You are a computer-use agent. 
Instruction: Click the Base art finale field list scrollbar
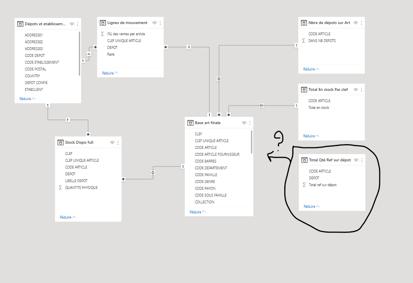point(251,142)
